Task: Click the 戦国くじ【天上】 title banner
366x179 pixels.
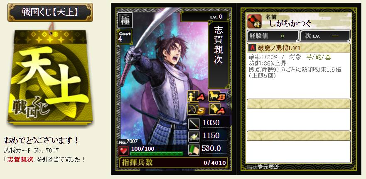Action: pyautogui.click(x=50, y=12)
